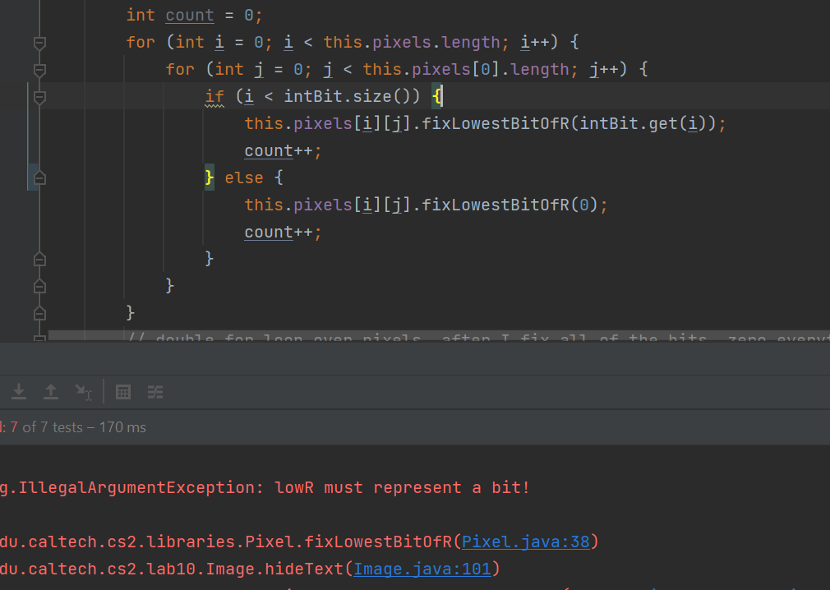Open the Pixel.java:38 stack trace link
This screenshot has height=590, width=830.
[525, 542]
